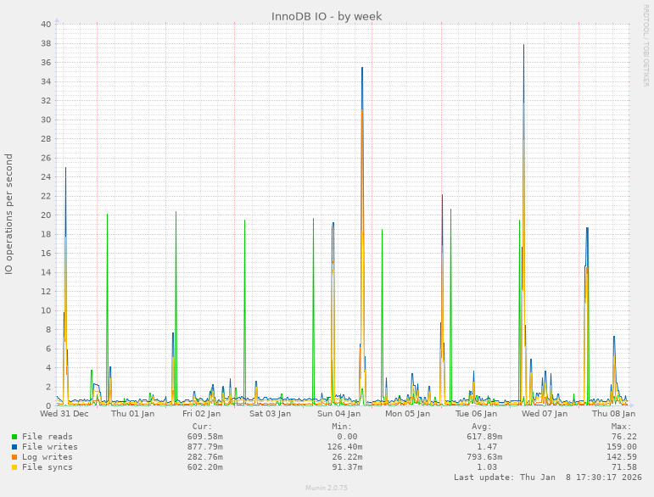Click the 'Thu 01 Jan' x-axis date label
Viewport: 654px width, 497px height.
132,414
